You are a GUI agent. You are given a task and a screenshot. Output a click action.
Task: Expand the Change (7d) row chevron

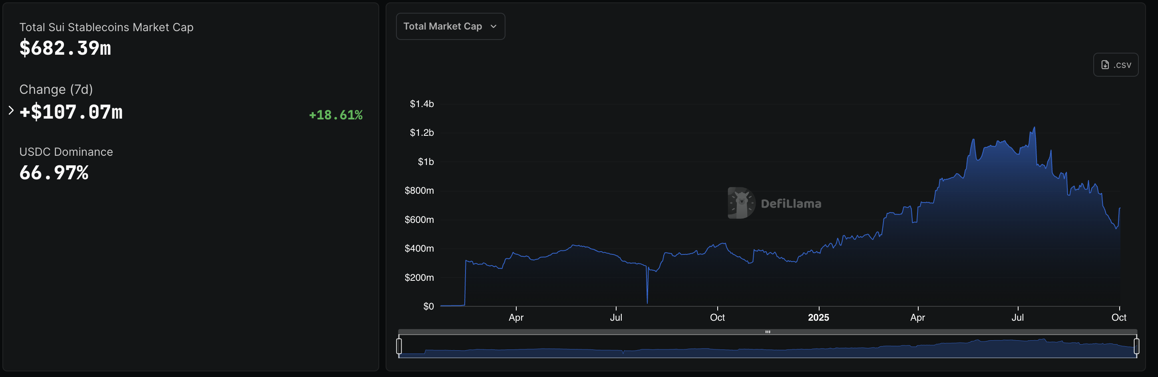point(11,110)
